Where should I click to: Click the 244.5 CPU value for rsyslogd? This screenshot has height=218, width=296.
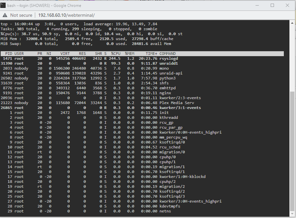(x=114, y=58)
